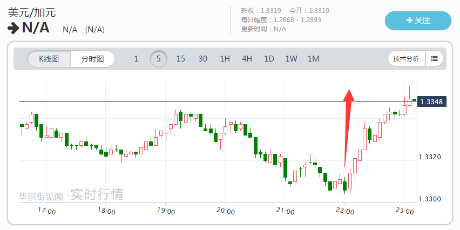
Task: Choose the 30 minute interval
Action: pyautogui.click(x=202, y=59)
